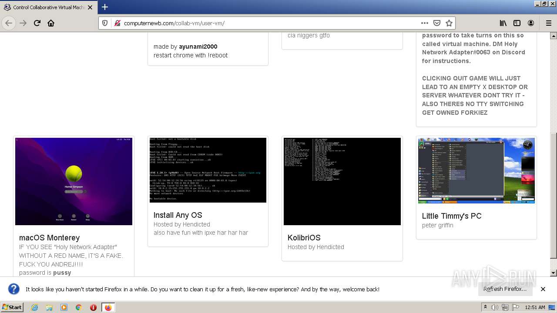
Task: Show sidebars
Action: [x=517, y=23]
